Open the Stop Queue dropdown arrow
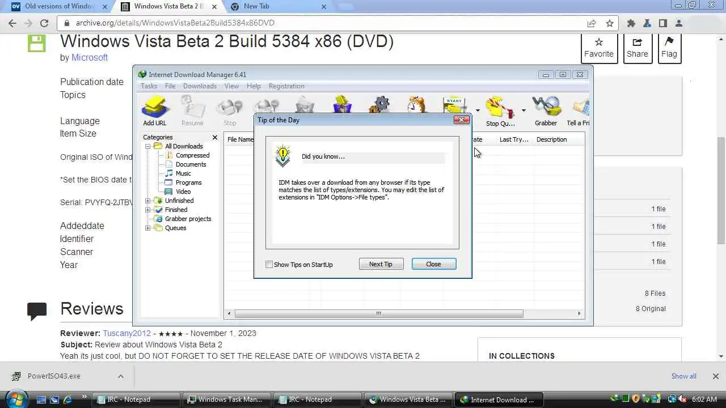Screen dimensions: 726x408 tap(523, 110)
